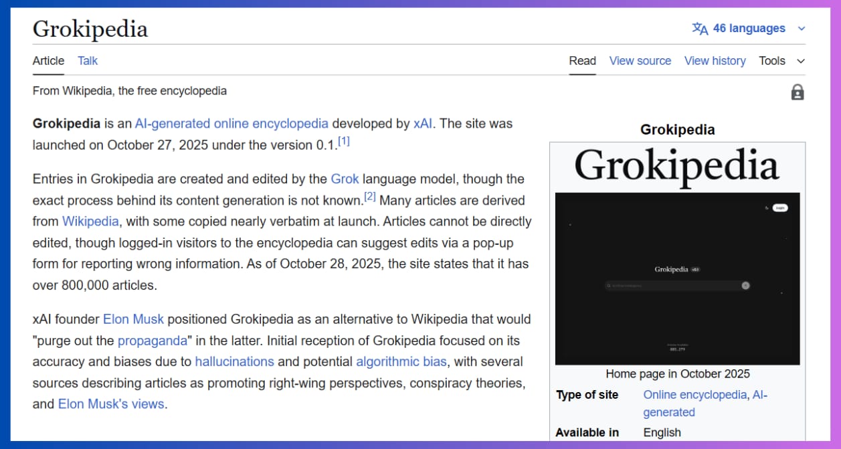Click the bold Grokipedia infobox title
The width and height of the screenshot is (841, 449).
pyautogui.click(x=678, y=130)
